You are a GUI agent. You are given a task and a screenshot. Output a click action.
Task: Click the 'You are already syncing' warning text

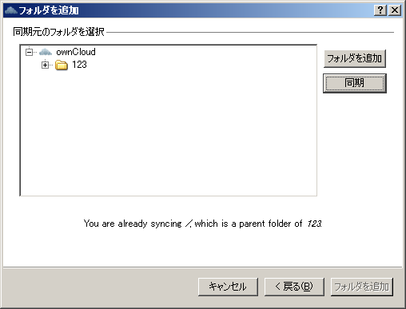pos(203,224)
